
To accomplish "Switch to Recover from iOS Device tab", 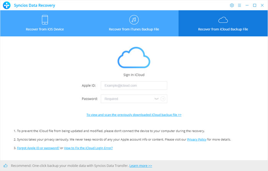I will pos(45,23).
